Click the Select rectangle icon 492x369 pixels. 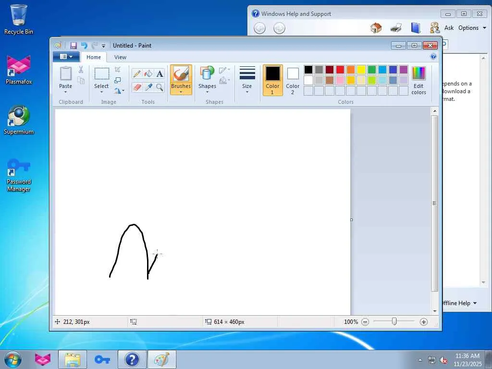pos(102,74)
